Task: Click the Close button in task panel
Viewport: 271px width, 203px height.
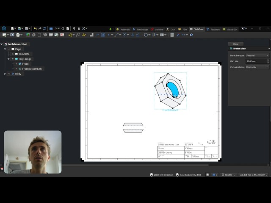Action: tap(236, 44)
